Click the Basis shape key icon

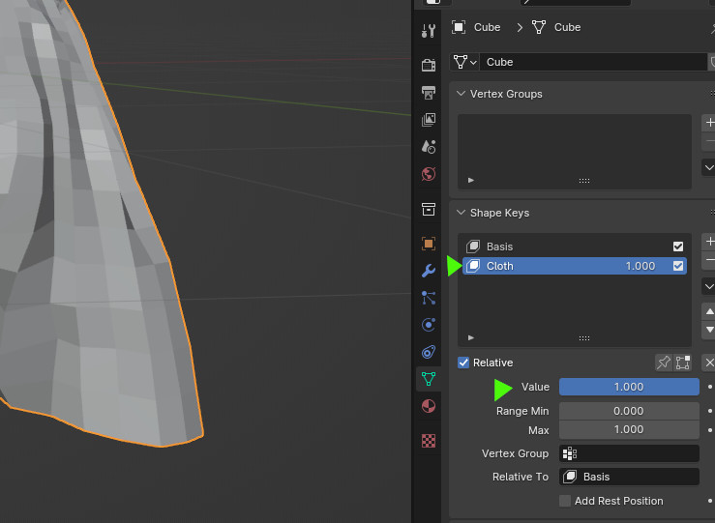tap(473, 247)
